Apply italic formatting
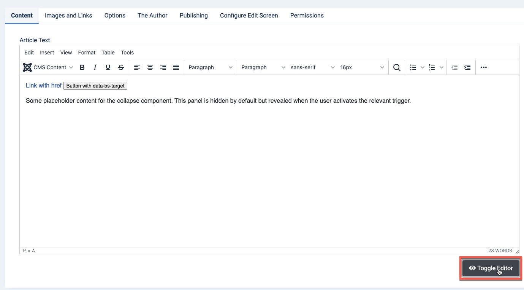The width and height of the screenshot is (524, 290). [95, 67]
